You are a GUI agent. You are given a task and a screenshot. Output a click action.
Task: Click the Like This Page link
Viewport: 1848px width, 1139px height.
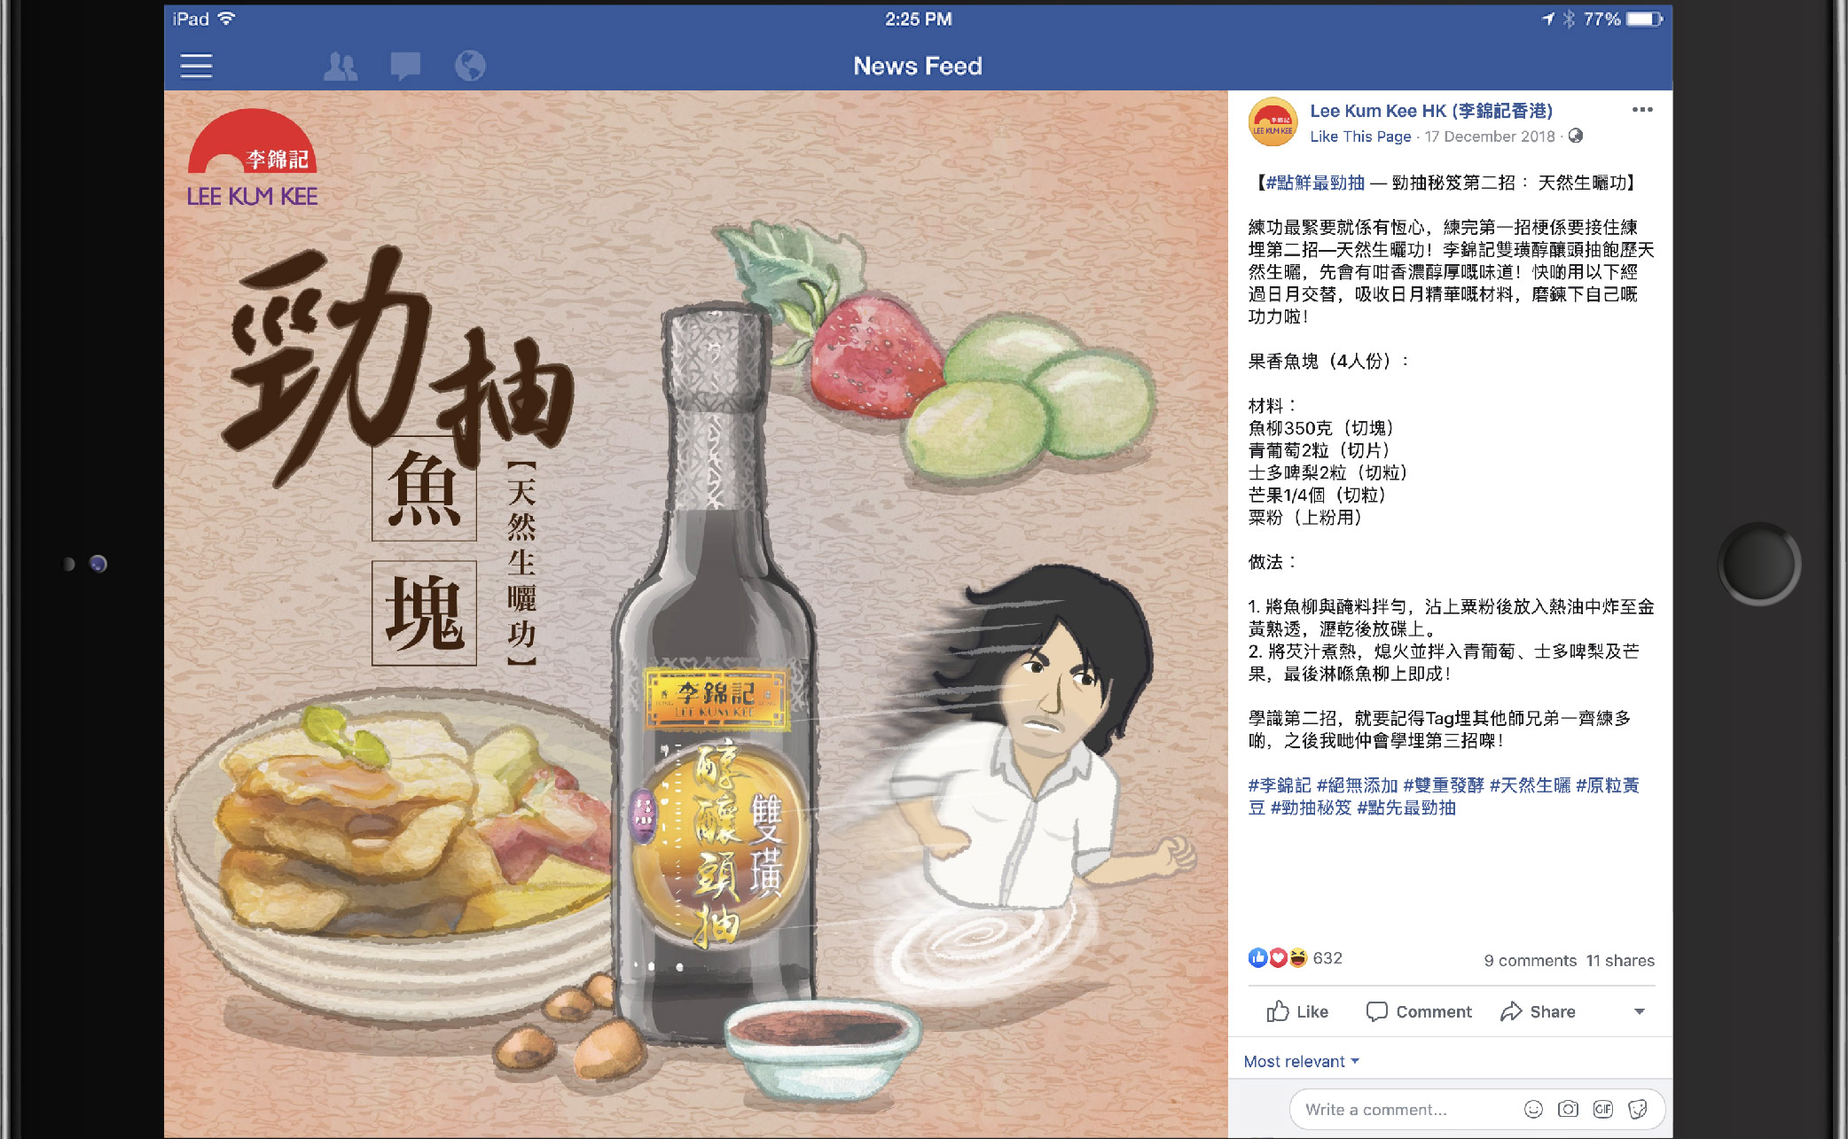[x=1360, y=137]
